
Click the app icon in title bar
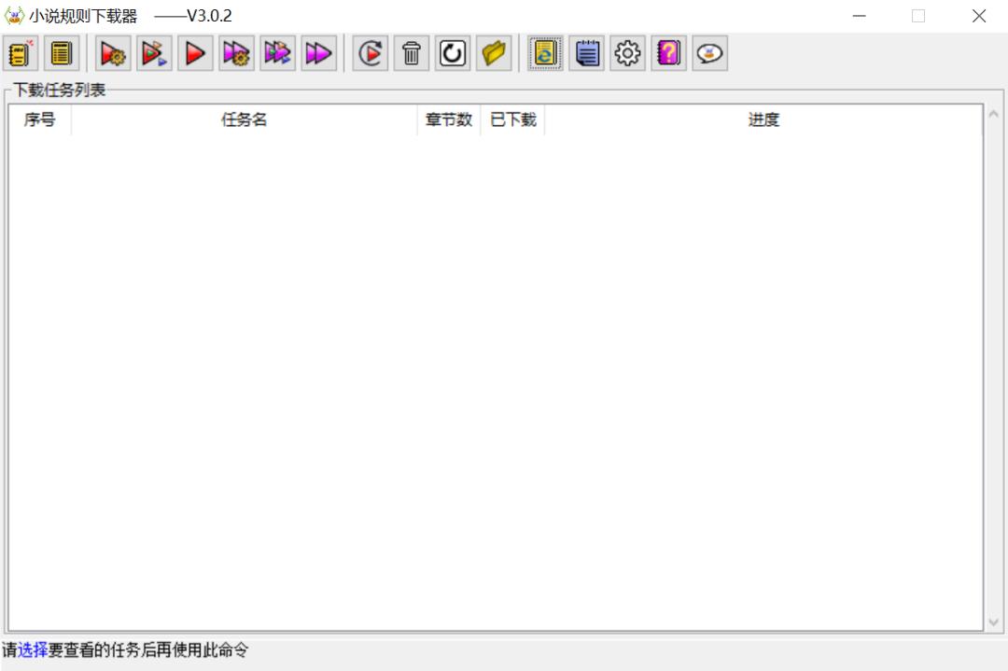point(14,16)
